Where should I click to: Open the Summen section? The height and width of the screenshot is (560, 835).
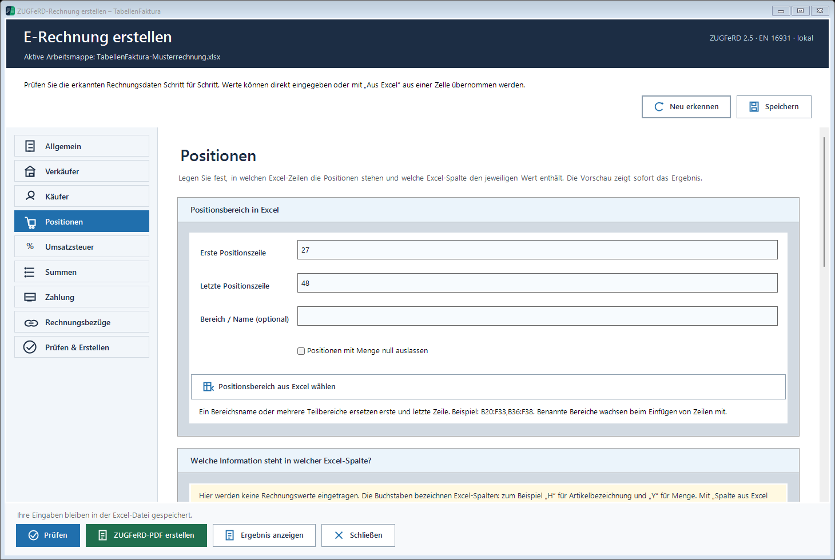pyautogui.click(x=82, y=271)
